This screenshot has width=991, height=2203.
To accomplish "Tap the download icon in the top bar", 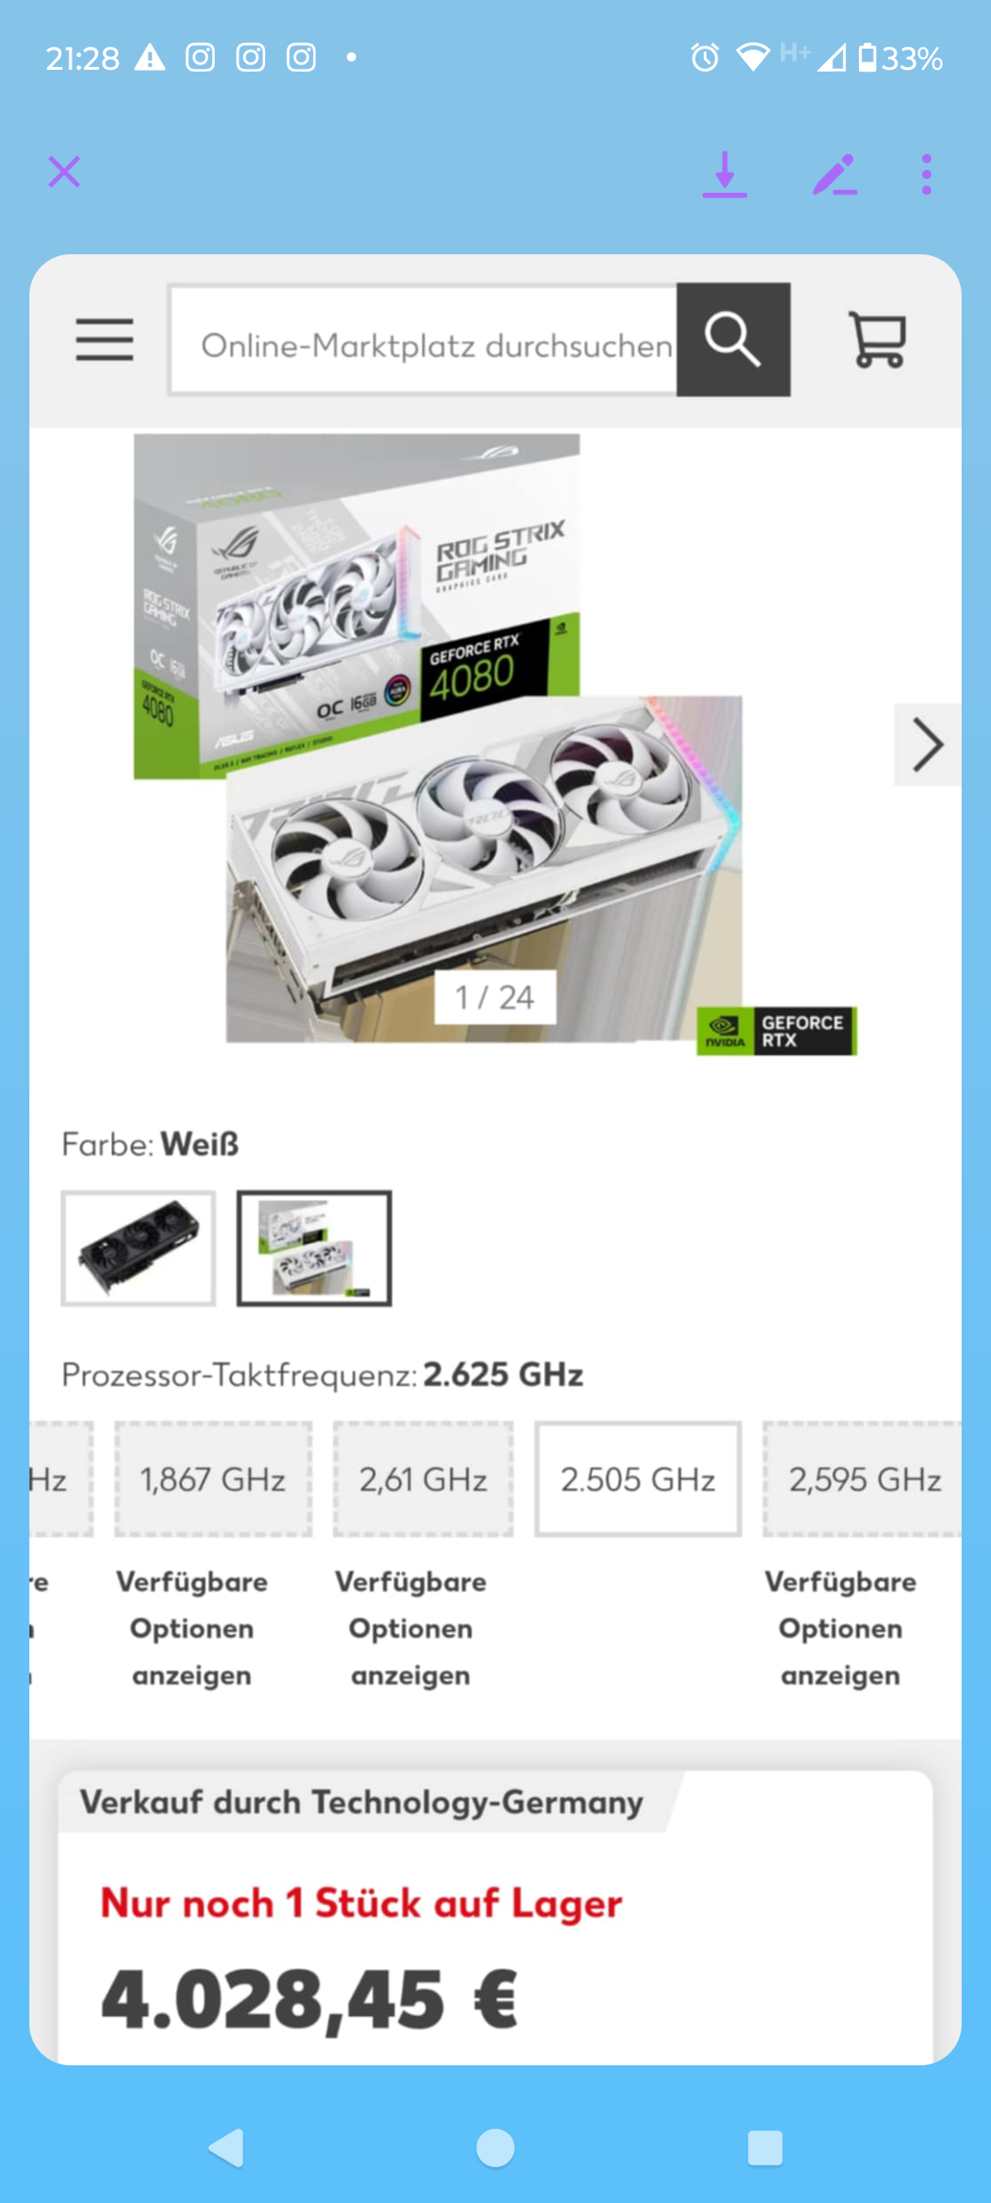I will pos(725,174).
